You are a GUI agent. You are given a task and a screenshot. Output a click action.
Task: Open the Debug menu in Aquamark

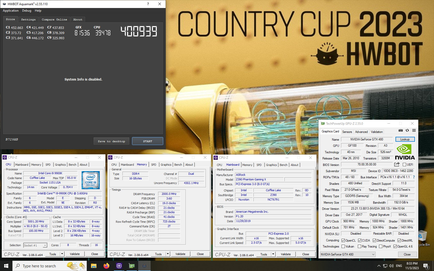click(x=27, y=11)
